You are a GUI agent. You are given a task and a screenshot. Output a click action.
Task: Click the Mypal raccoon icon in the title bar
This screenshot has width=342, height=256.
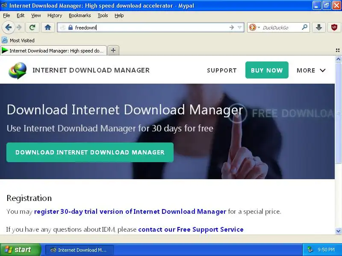(x=4, y=5)
